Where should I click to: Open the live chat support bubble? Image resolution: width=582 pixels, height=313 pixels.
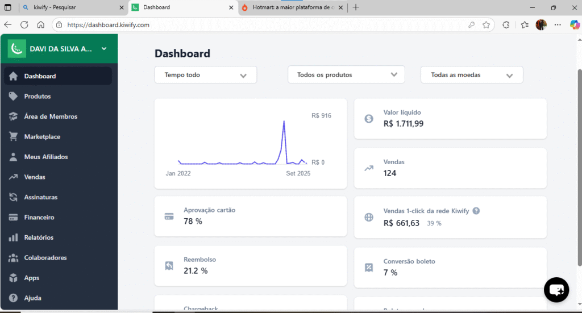556,290
